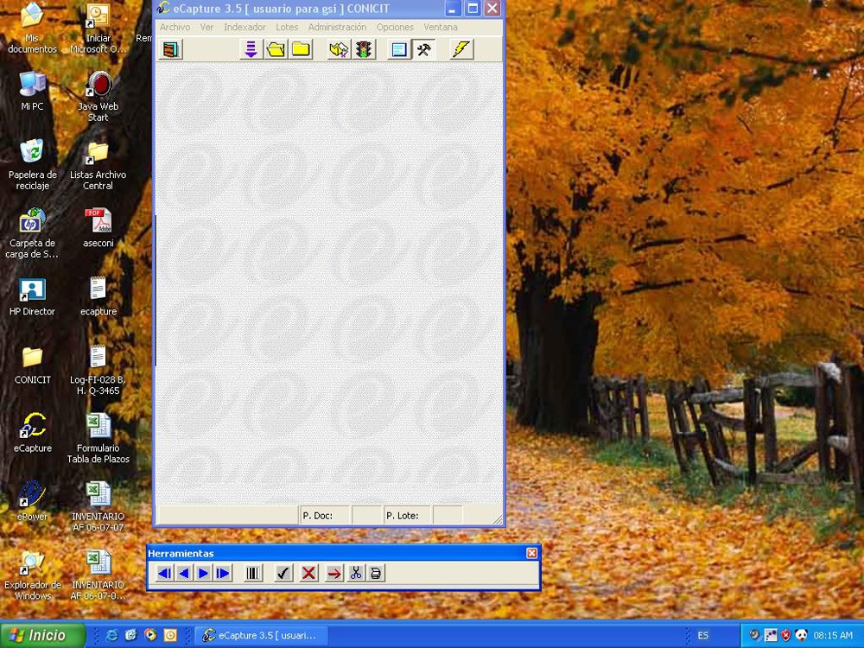Close the Herramientas floating toolbar
Image resolution: width=864 pixels, height=648 pixels.
pyautogui.click(x=531, y=553)
